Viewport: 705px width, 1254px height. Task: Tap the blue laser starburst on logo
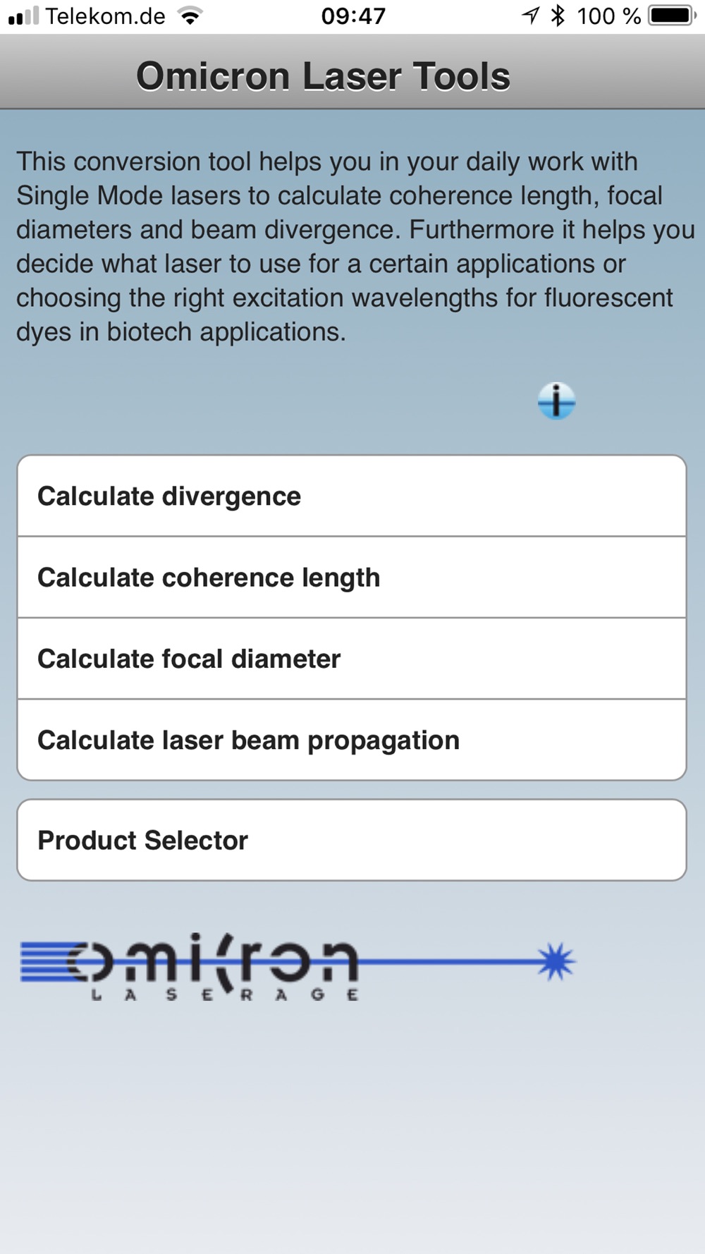click(x=556, y=962)
